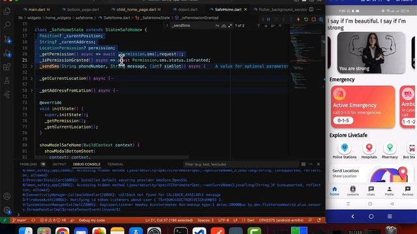Switch to the main.dart tab
The width and height of the screenshot is (417, 234).
36,9
